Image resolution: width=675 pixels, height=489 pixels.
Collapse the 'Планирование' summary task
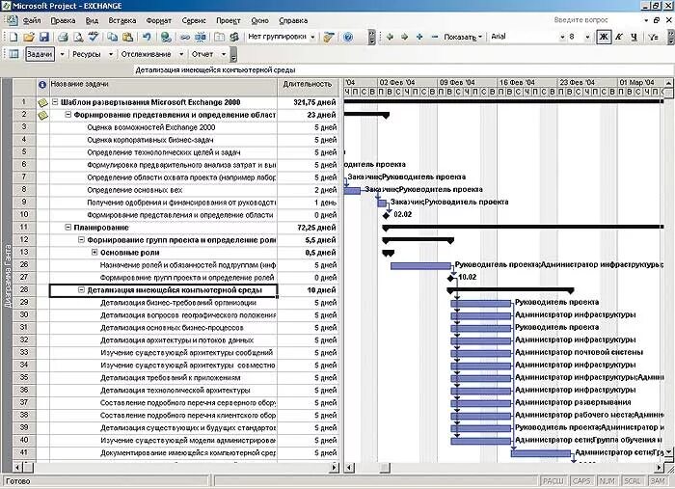(68, 227)
